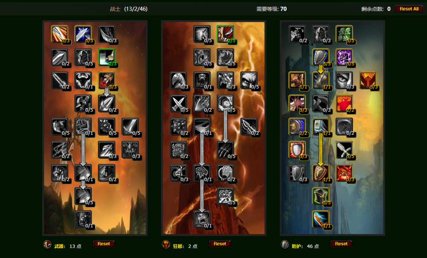The height and width of the screenshot is (258, 427).
Task: Select the hammer Concussion Blow talent 1/1
Action: coord(321,126)
